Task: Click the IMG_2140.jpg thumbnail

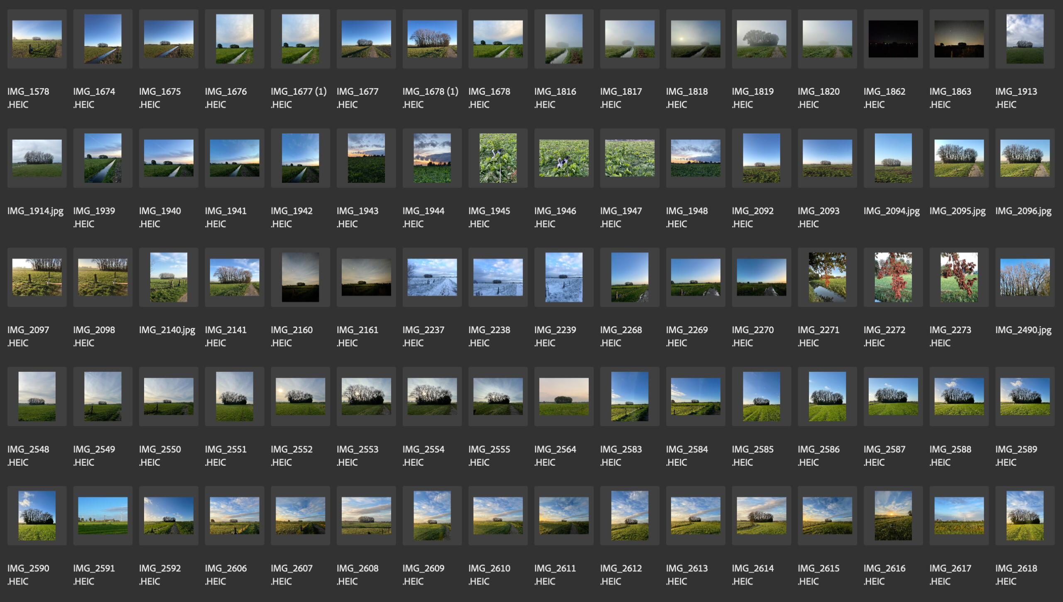Action: [x=169, y=277]
